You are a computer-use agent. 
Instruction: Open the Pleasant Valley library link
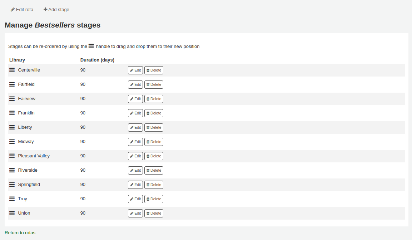[34, 156]
